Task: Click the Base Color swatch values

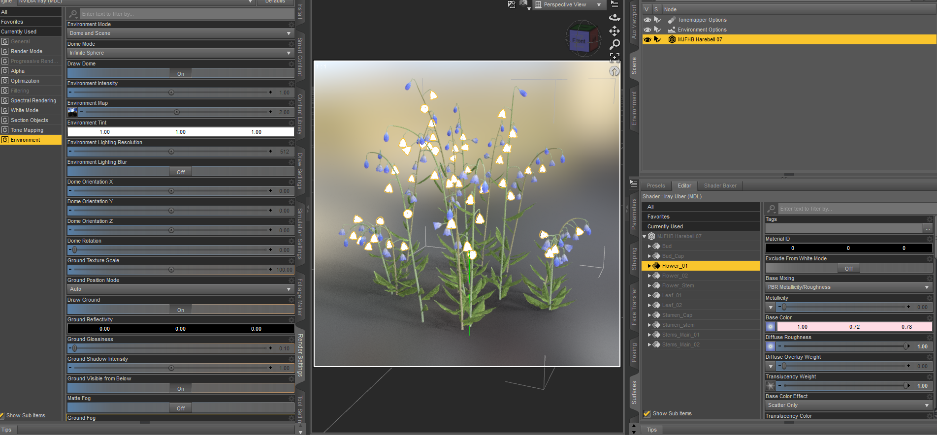Action: pyautogui.click(x=854, y=327)
